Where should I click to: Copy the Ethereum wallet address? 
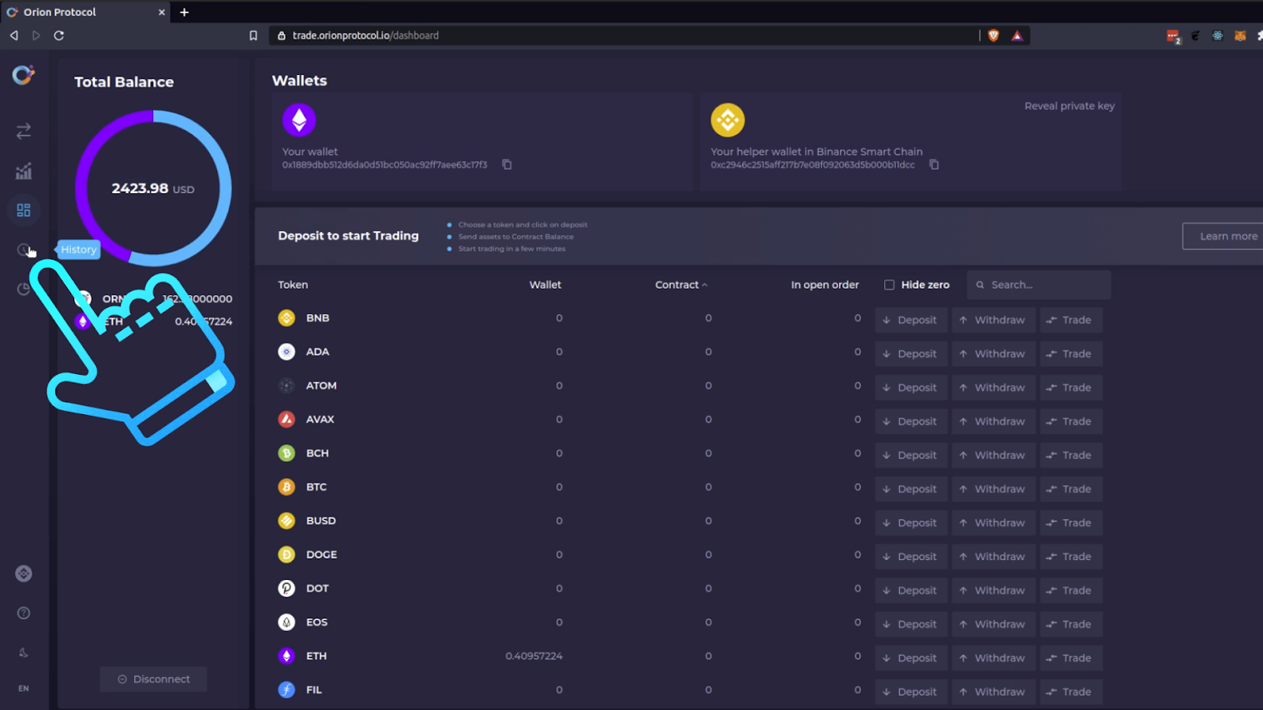pyautogui.click(x=507, y=165)
